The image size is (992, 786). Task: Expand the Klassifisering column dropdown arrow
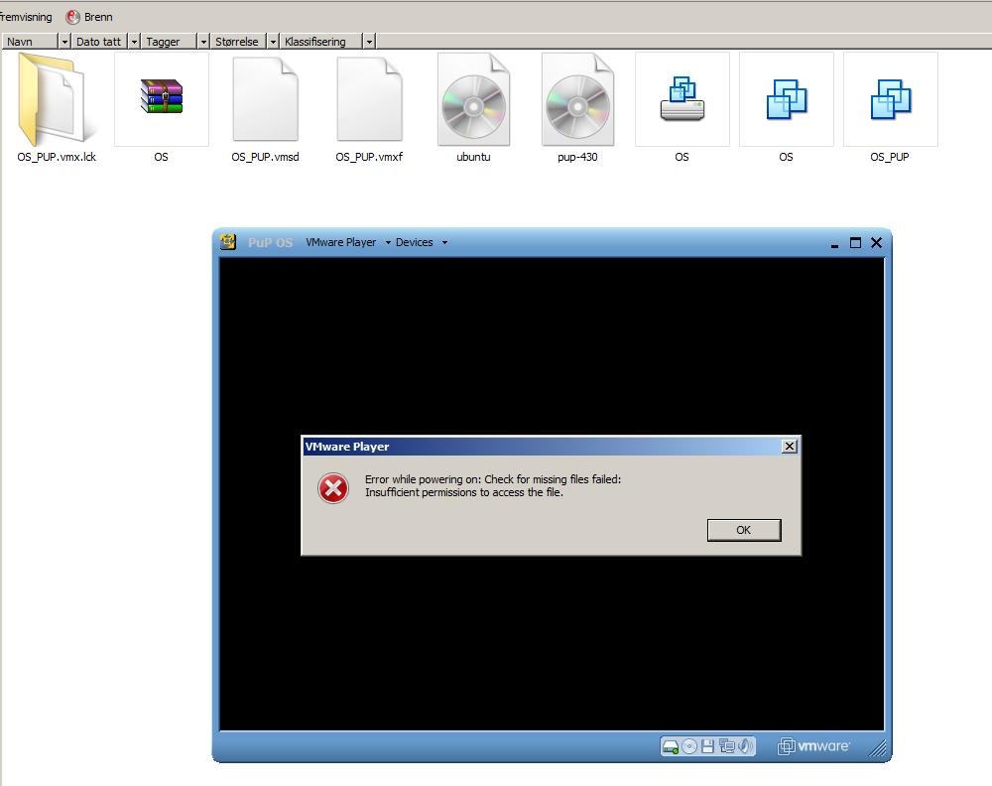tap(369, 42)
